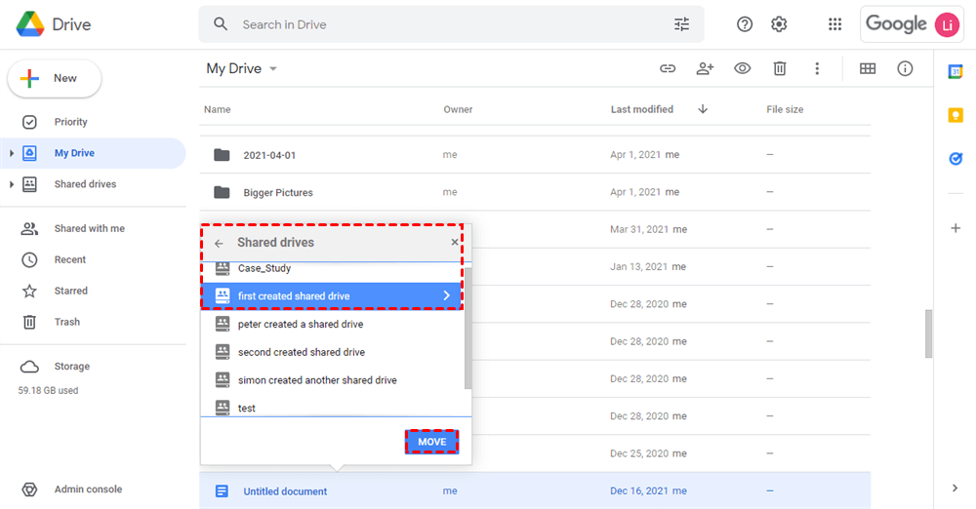
Task: Go to Recent in the sidebar
Action: 70,259
